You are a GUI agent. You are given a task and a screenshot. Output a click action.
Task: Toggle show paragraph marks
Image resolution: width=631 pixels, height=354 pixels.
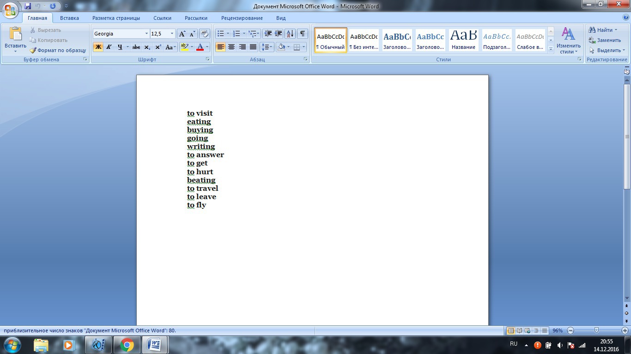302,34
